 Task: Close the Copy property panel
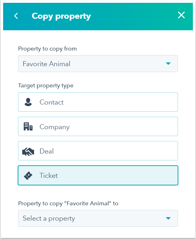(x=181, y=15)
